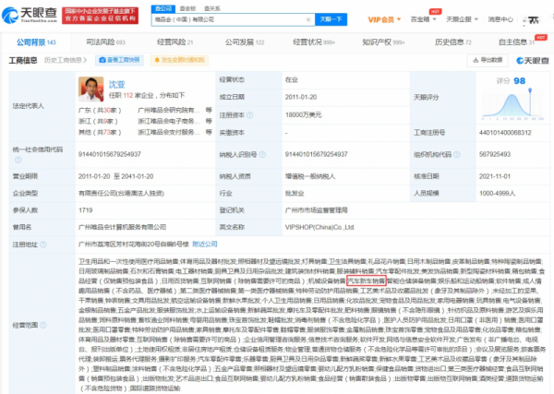The image size is (554, 394).
Task: Open 消息中心 message center
Action: (x=500, y=19)
